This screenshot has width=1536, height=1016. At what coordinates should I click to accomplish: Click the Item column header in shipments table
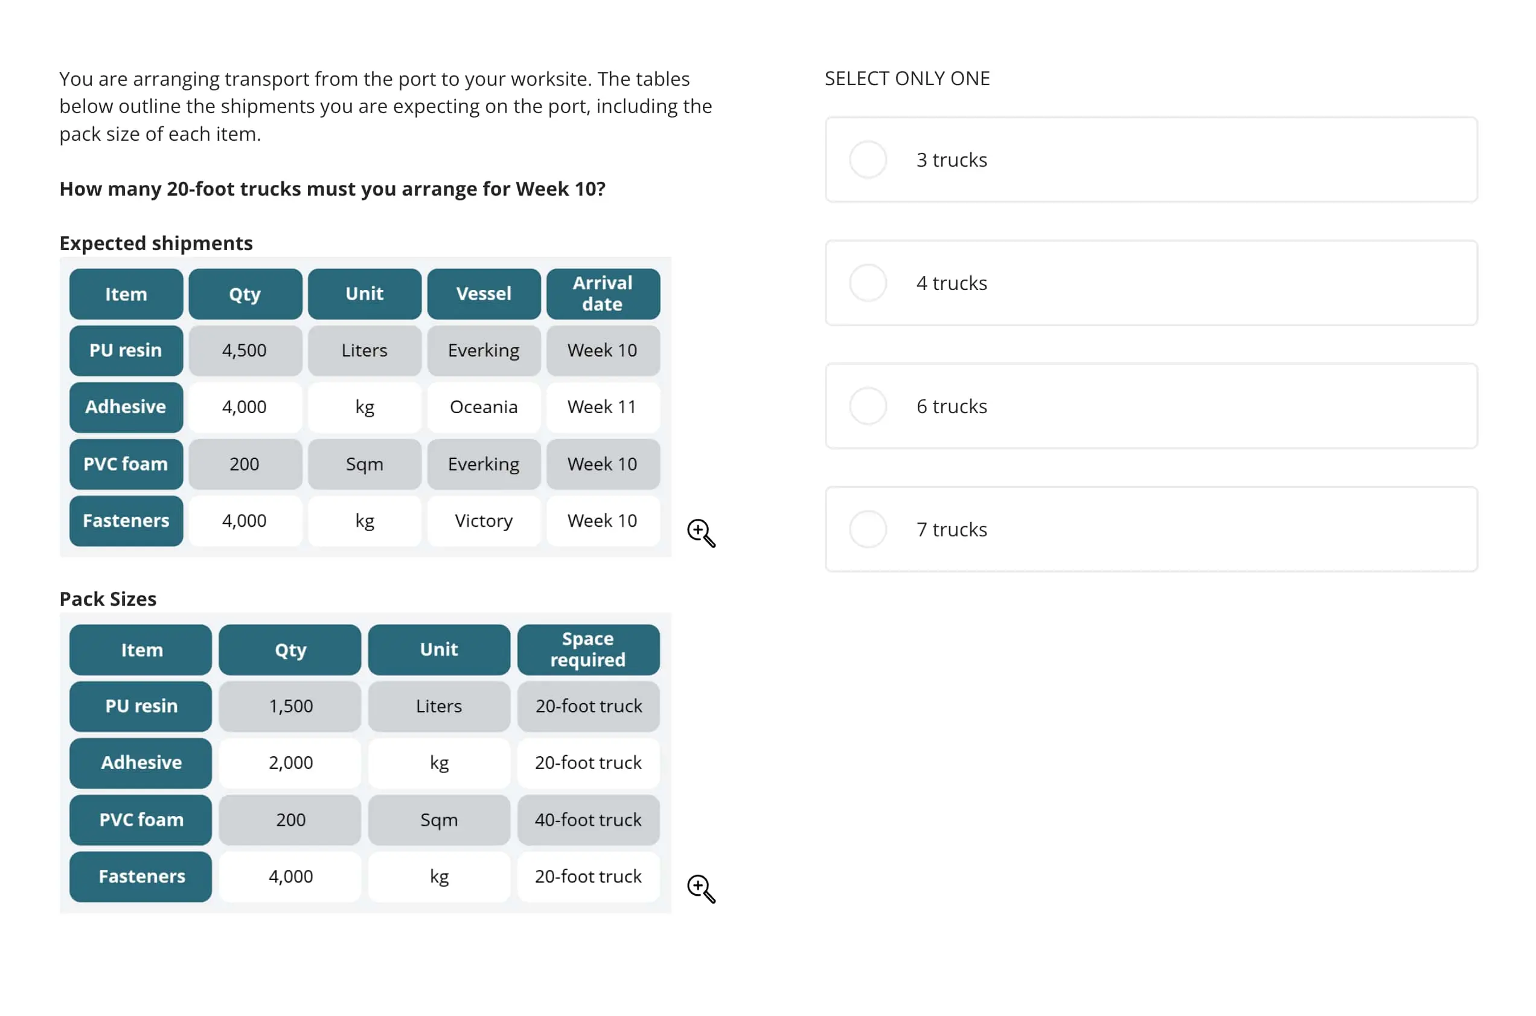(124, 294)
